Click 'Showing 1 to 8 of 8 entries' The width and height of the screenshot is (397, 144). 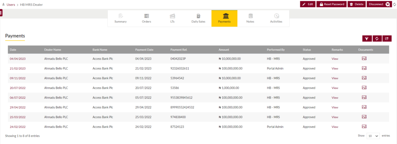(x=22, y=136)
